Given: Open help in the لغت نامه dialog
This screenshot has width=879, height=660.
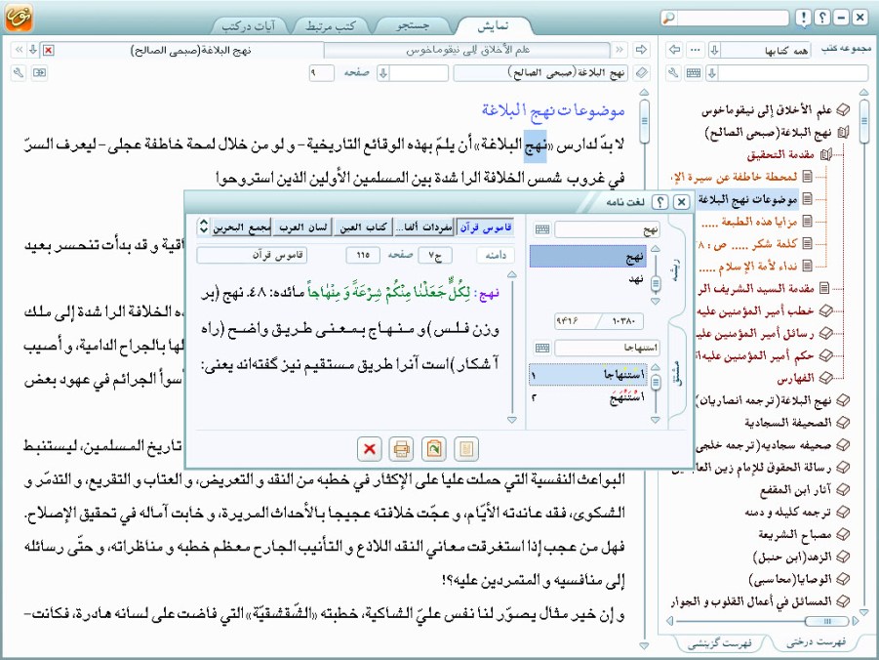Looking at the screenshot, I should tap(660, 202).
